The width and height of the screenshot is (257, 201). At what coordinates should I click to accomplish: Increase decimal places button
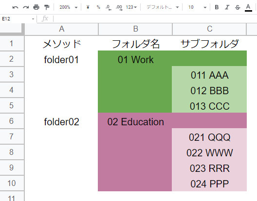119,7
